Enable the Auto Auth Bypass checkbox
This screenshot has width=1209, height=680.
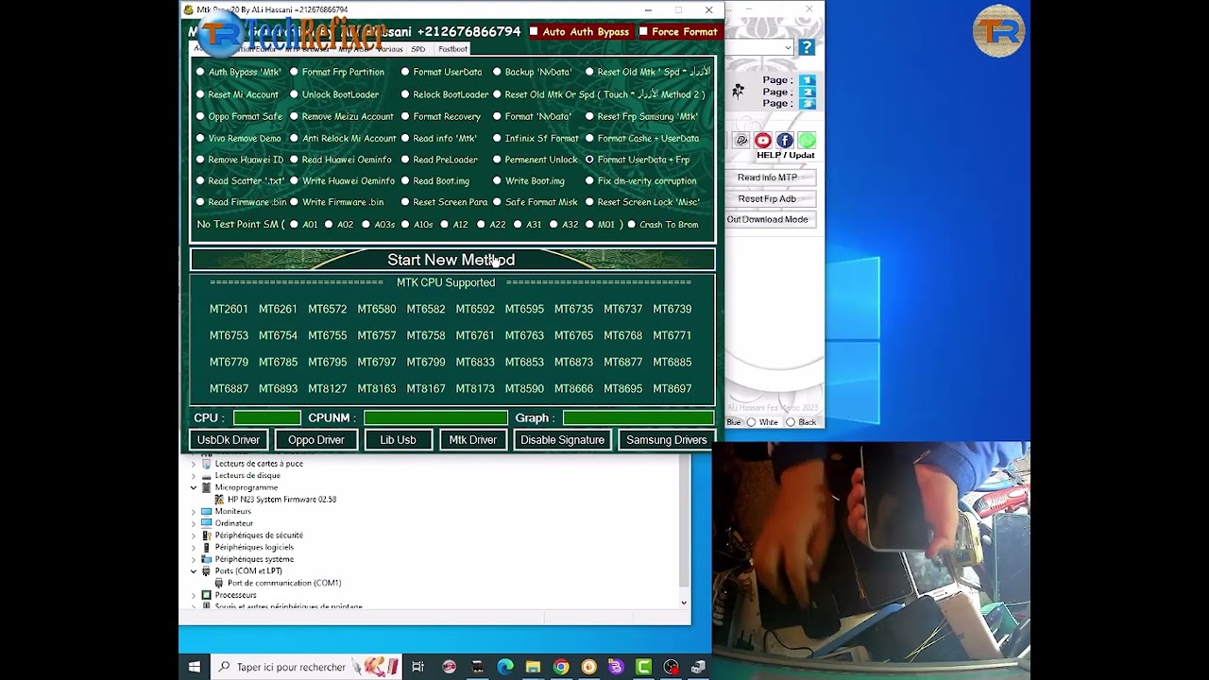(534, 31)
